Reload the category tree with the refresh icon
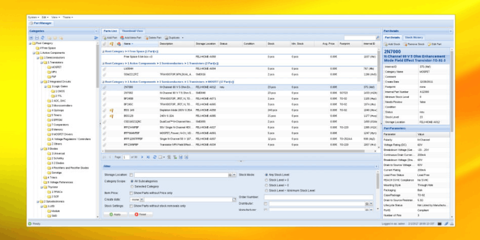 [x=42, y=37]
